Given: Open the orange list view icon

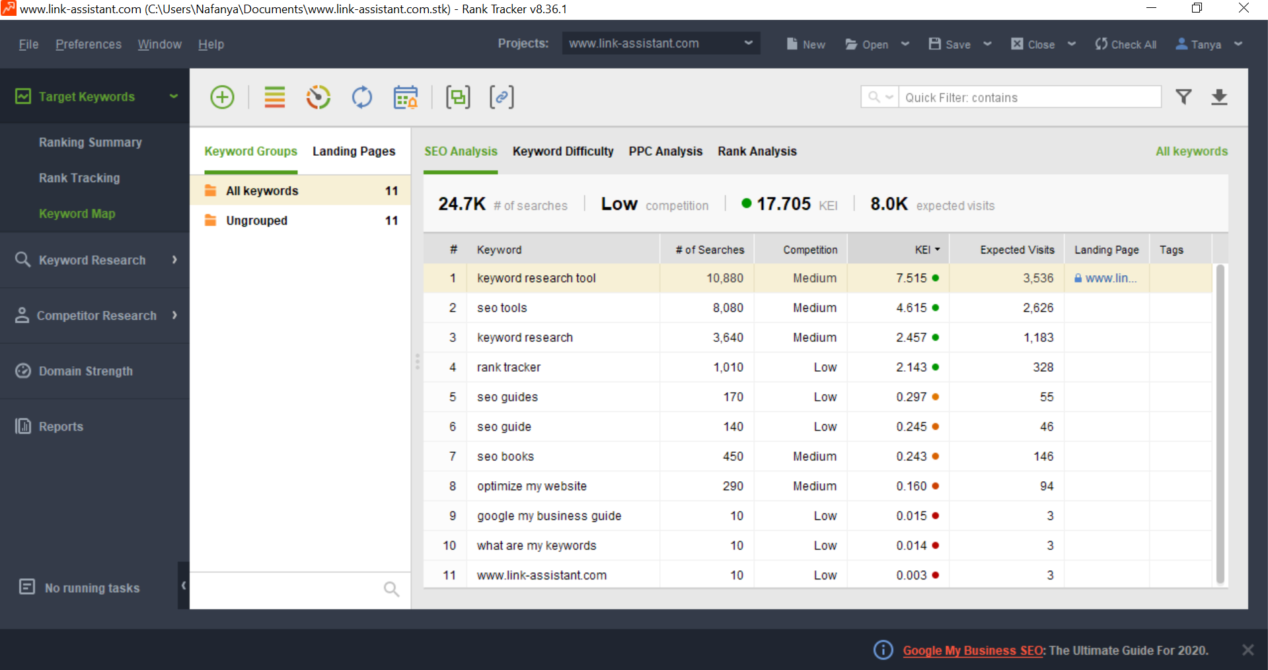Looking at the screenshot, I should pyautogui.click(x=274, y=97).
